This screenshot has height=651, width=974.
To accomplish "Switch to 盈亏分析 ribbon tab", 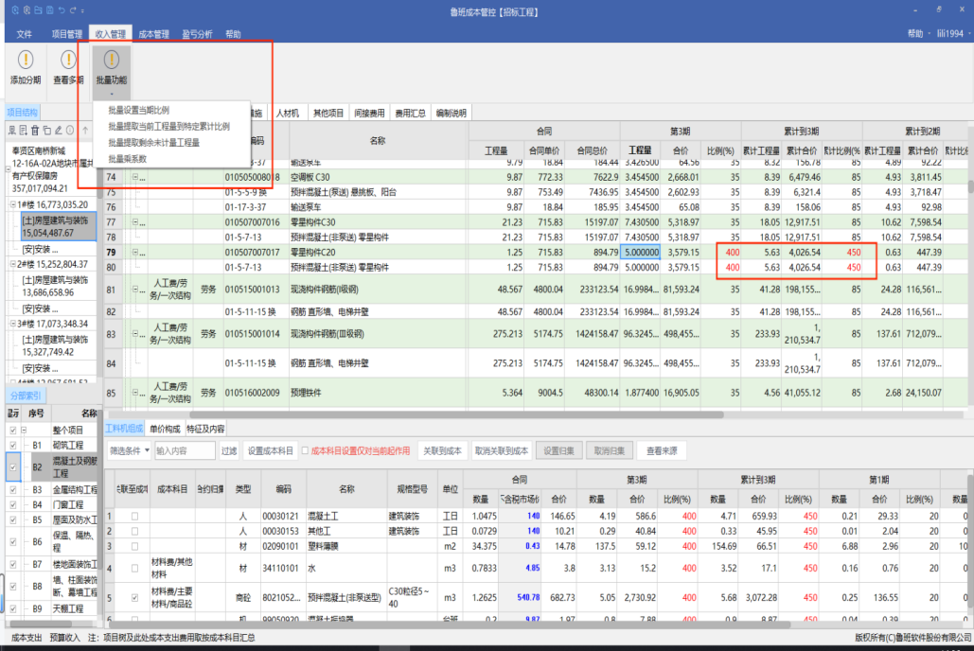I will point(197,34).
